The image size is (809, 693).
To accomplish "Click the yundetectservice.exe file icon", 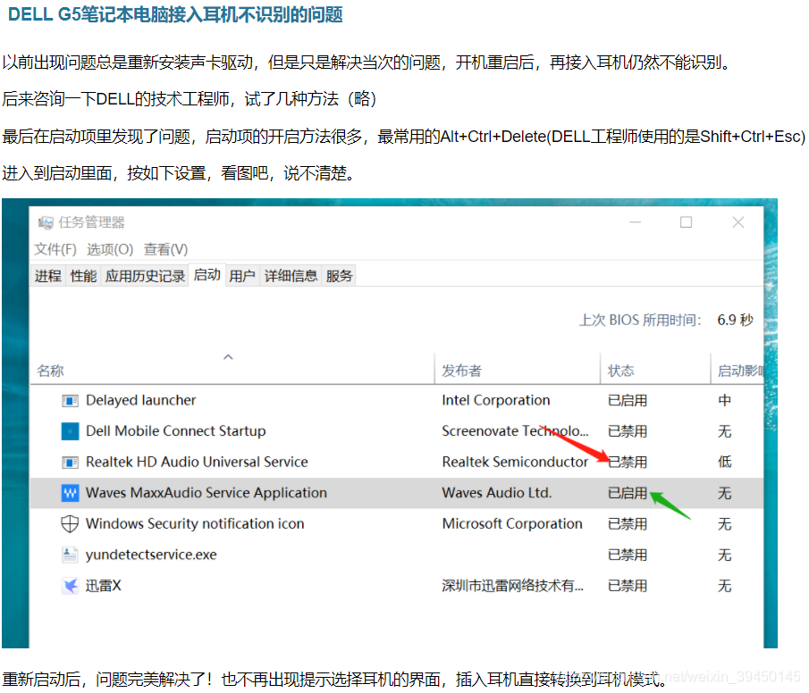I will coord(70,555).
